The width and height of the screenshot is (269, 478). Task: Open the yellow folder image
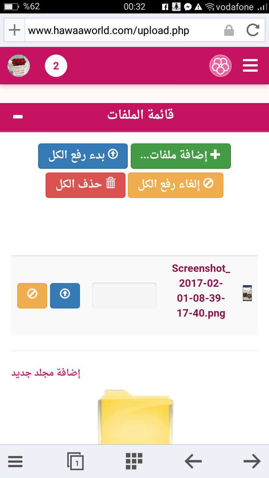136,417
